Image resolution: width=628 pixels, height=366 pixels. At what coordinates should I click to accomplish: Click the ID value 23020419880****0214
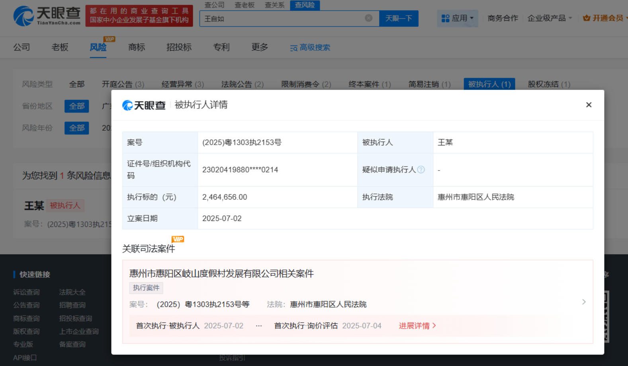240,170
